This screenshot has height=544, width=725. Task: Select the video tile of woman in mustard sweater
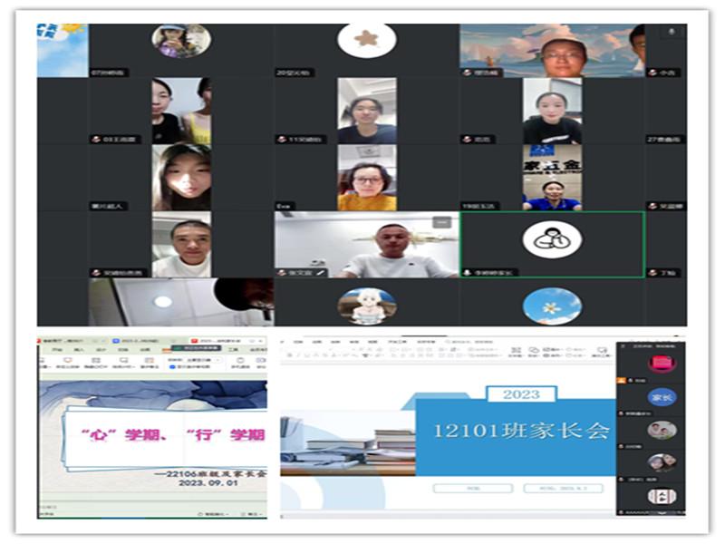point(367,178)
